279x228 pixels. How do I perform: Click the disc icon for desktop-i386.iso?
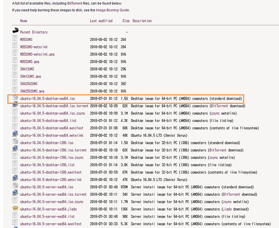click(x=15, y=141)
